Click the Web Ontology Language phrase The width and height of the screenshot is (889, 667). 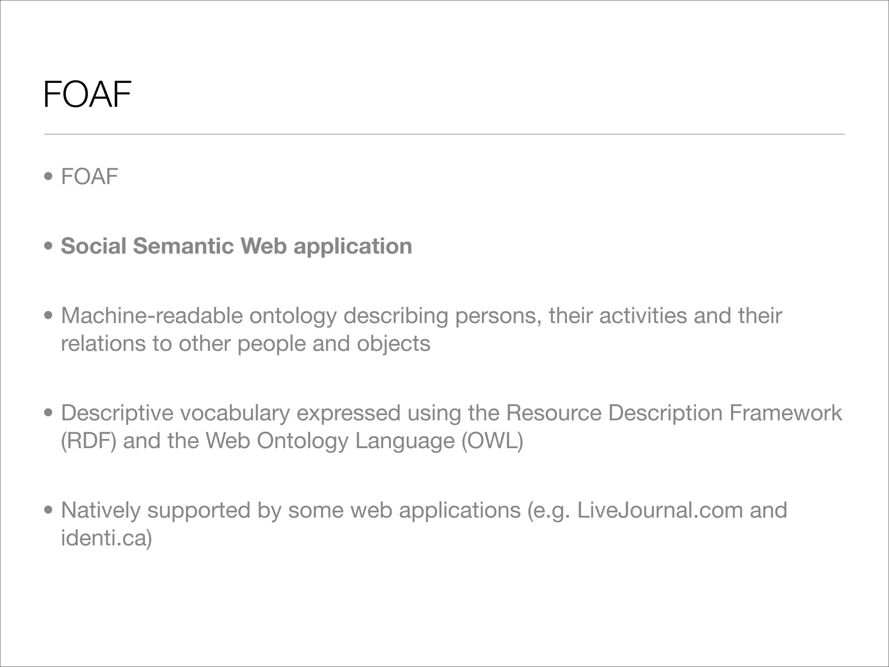click(x=330, y=441)
